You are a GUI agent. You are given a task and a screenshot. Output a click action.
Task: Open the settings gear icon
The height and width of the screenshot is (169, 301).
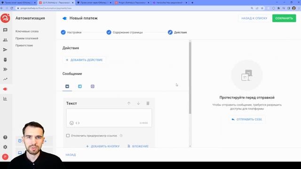(x=5, y=147)
